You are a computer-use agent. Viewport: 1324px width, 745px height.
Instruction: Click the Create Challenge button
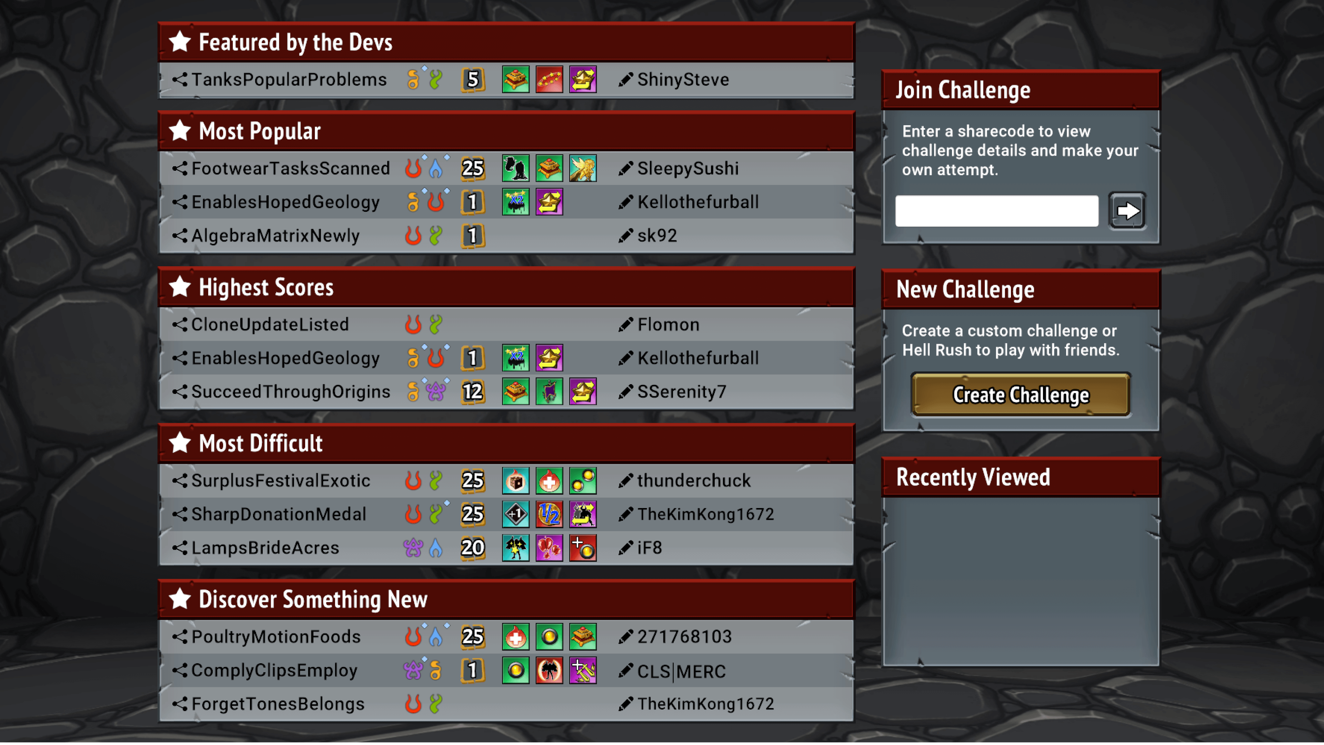[1020, 395]
